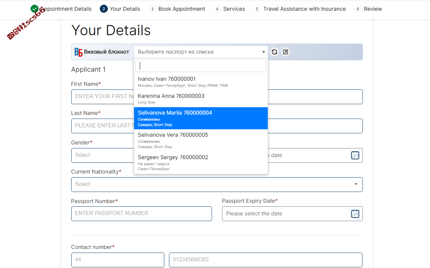Click the contact country code field

(x=118, y=260)
